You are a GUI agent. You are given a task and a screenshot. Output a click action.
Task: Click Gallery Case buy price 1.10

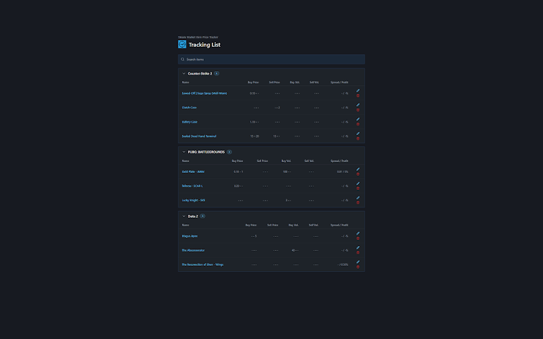point(254,122)
